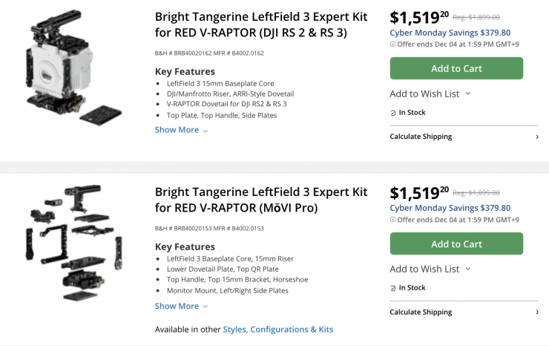This screenshot has width=549, height=346.
Task: Open Bright Tangerine DJI RS 2 & RS 3 title
Action: 261,25
